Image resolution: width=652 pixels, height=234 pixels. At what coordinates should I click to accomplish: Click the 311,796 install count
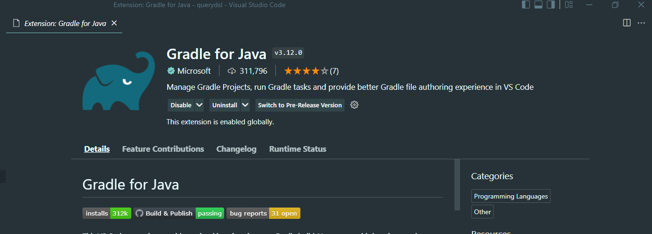(x=254, y=71)
